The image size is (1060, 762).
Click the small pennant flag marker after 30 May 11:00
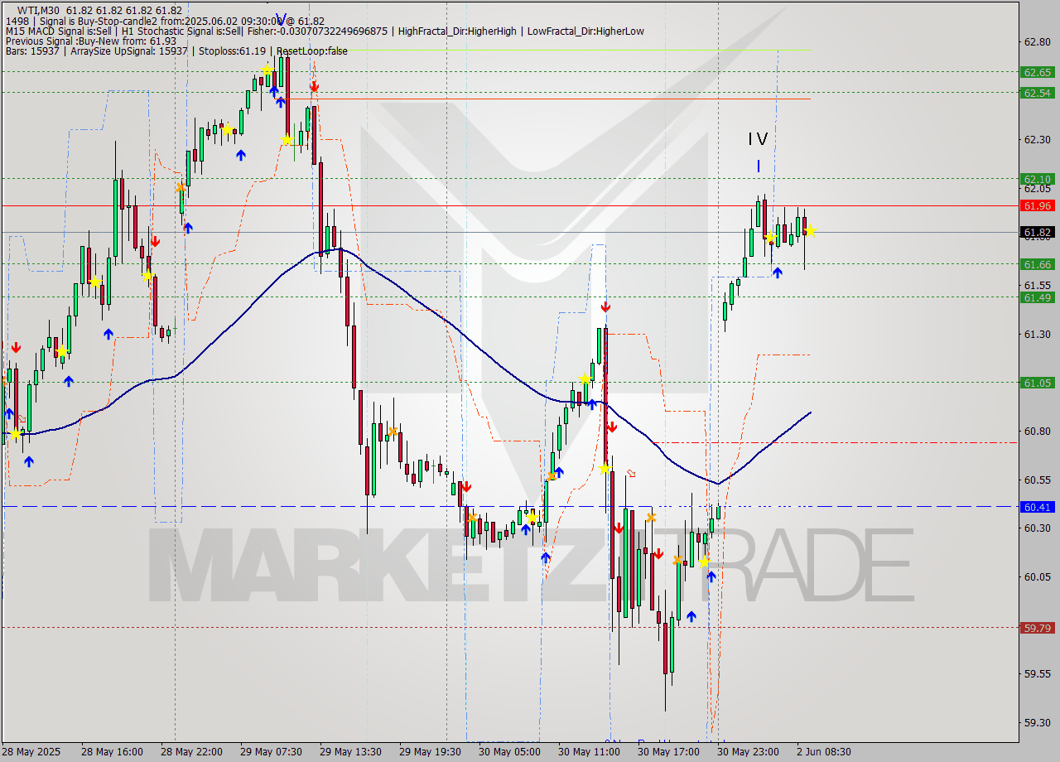click(x=630, y=472)
